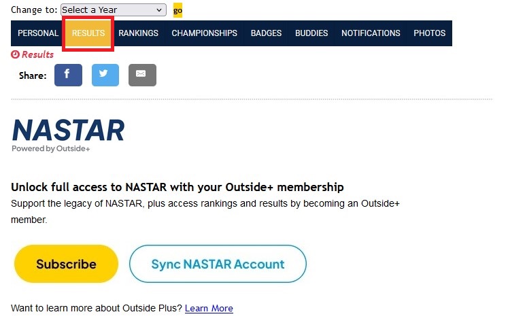508x325 pixels.
Task: Click the Powered by Outside+ text
Action: (51, 149)
